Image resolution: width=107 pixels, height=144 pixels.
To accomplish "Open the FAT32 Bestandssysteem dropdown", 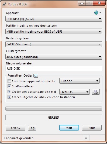I will [54, 44].
